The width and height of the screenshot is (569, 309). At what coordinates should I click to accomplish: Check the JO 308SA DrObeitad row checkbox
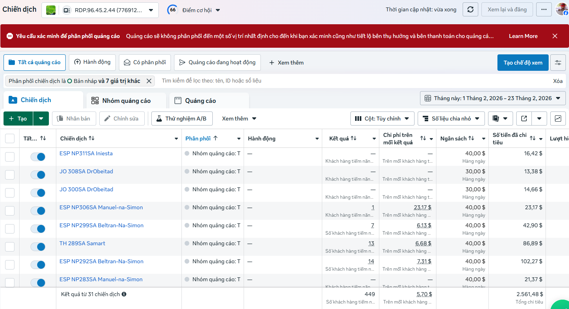tap(10, 175)
